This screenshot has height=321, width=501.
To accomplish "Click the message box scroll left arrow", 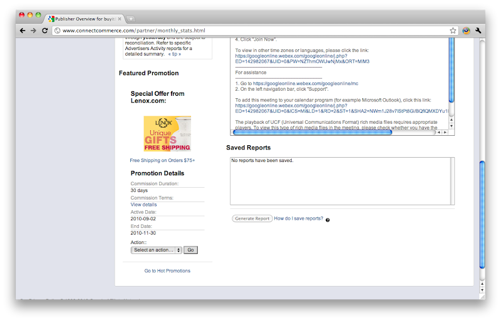I will coord(439,132).
